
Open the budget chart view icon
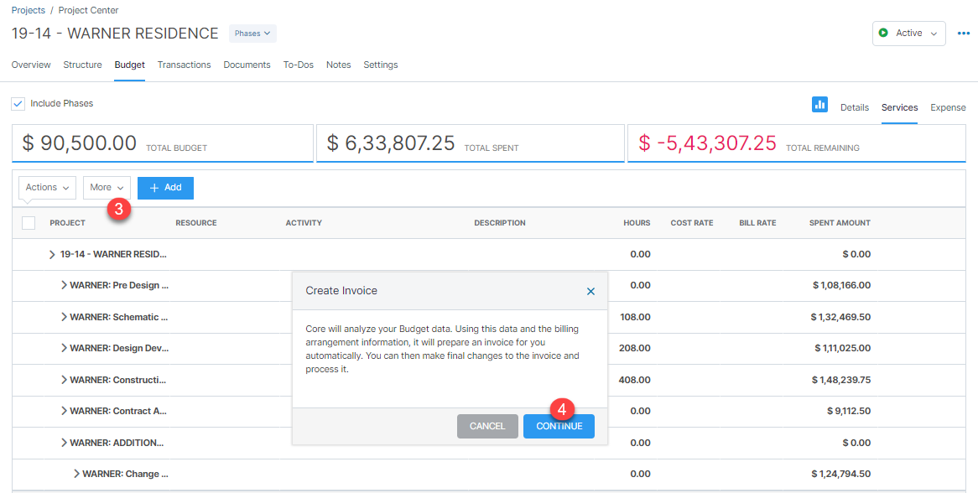(x=819, y=104)
